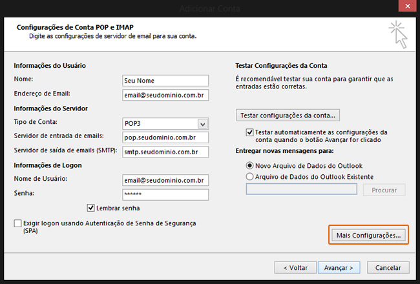Open the Tipo de Conta dropdown arrow

[202, 123]
